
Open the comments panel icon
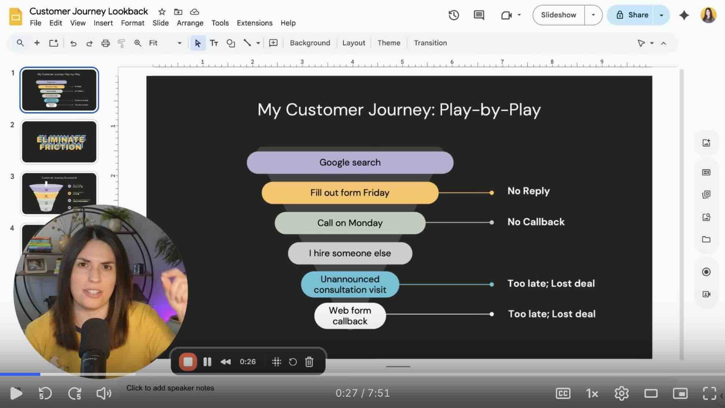(x=479, y=15)
